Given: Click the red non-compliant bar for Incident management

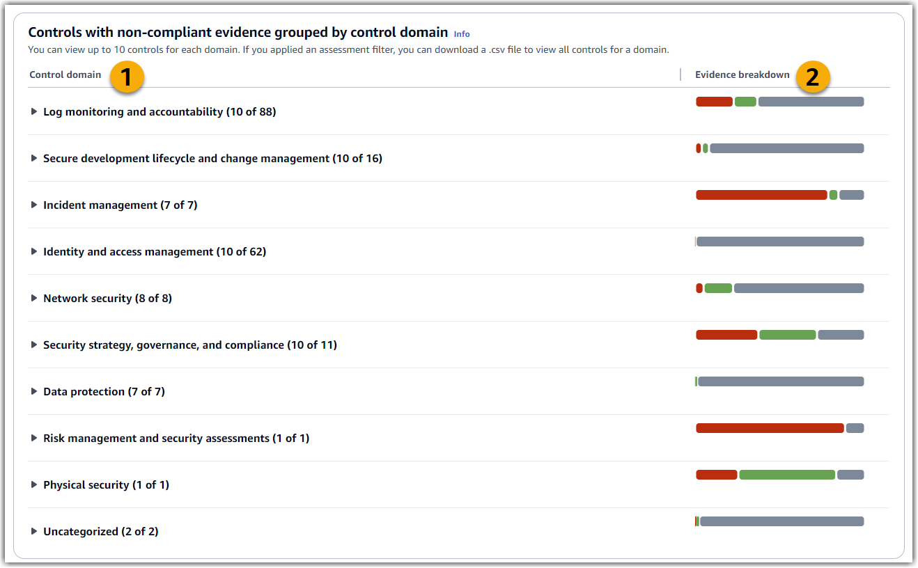Looking at the screenshot, I should 761,195.
